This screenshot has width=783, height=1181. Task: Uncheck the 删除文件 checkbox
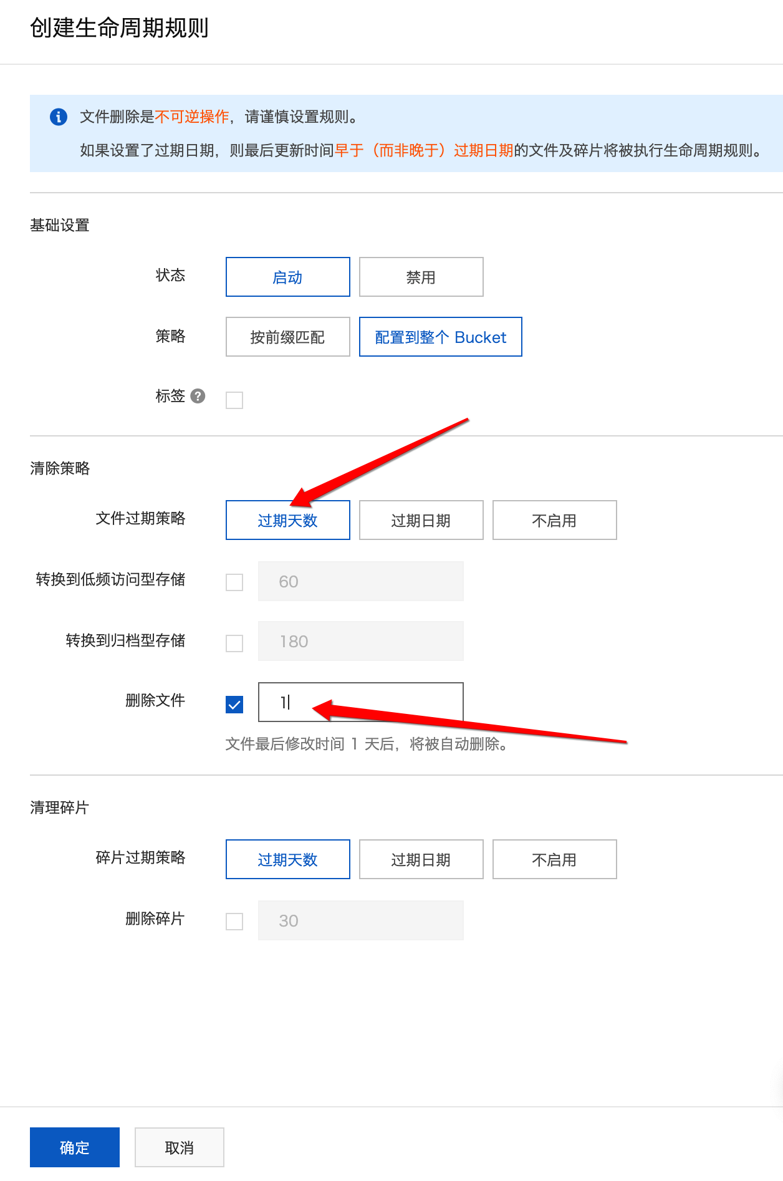tap(234, 705)
